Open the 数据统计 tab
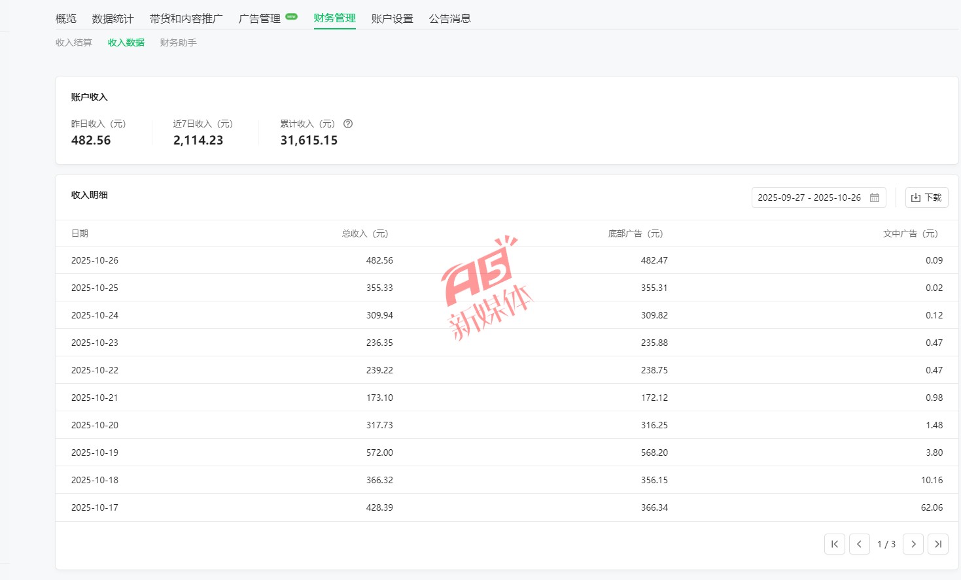This screenshot has height=580, width=961. [x=113, y=18]
